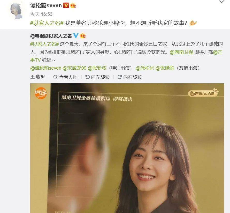This screenshot has width=230, height=213.
Task: Open the post timestamp 今天 16:53
Action: pyautogui.click(x=41, y=14)
